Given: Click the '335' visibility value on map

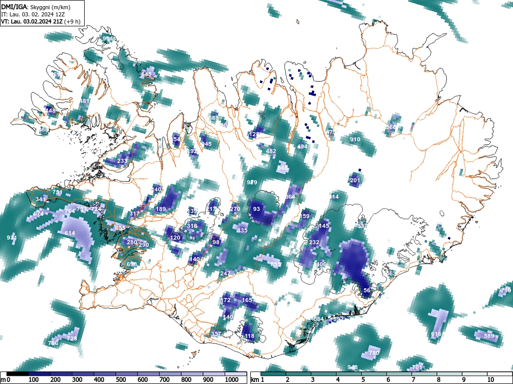Looking at the screenshot, I should 242,230.
